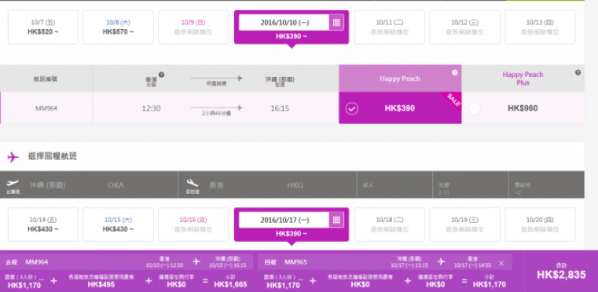Click departure time 12:30
The width and height of the screenshot is (598, 292).
point(151,108)
